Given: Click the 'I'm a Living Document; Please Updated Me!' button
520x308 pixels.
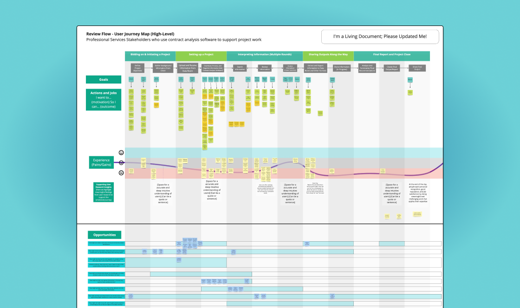Looking at the screenshot, I should click(380, 36).
